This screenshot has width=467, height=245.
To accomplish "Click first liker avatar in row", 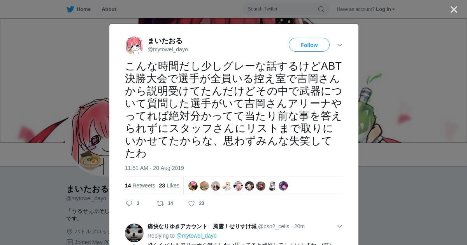I will (193, 186).
